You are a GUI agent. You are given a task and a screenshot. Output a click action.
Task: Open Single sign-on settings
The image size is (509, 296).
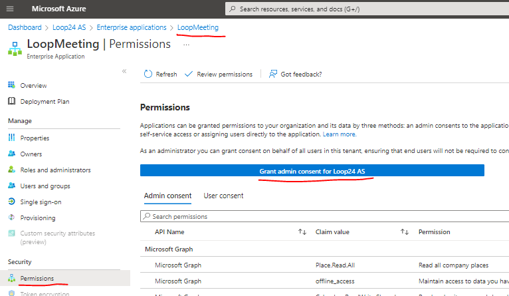tap(41, 202)
